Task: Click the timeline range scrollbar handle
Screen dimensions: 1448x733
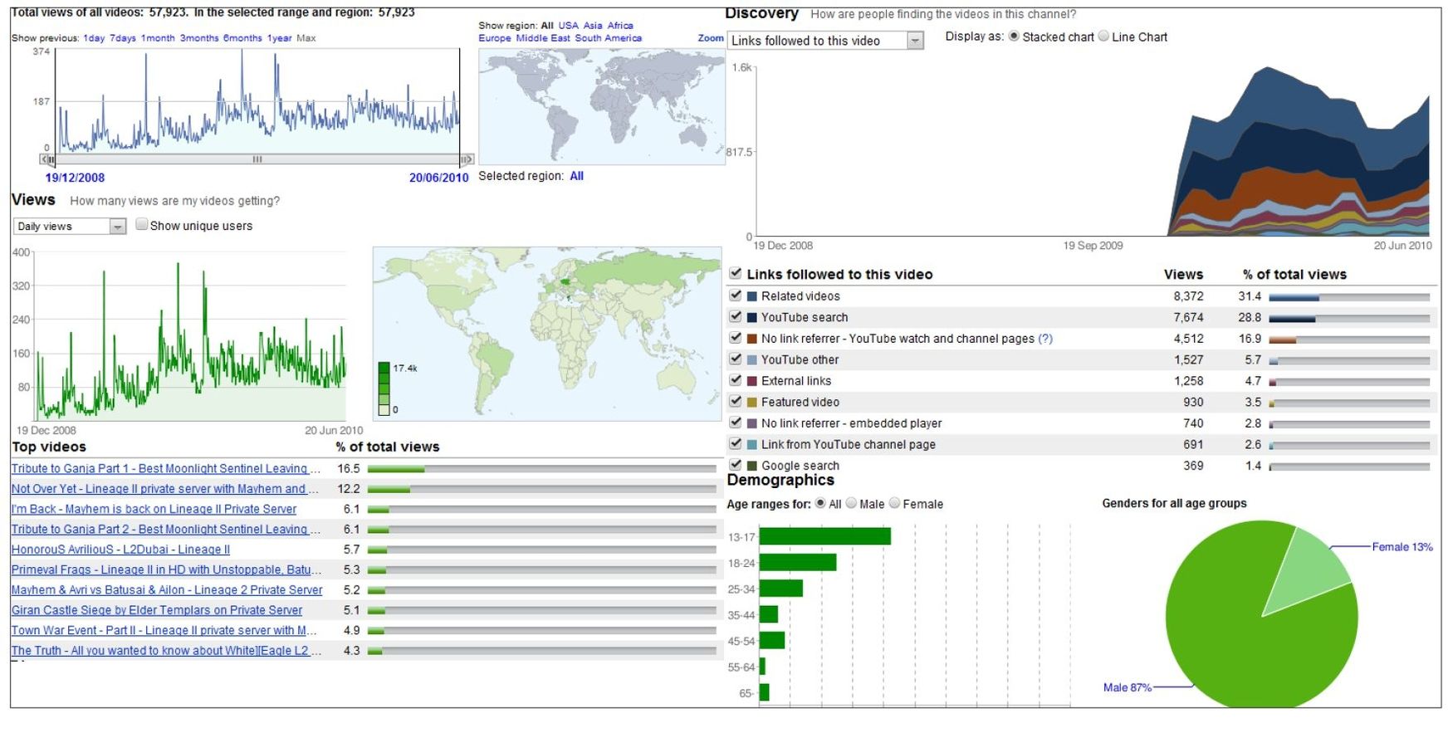Action: pyautogui.click(x=257, y=159)
